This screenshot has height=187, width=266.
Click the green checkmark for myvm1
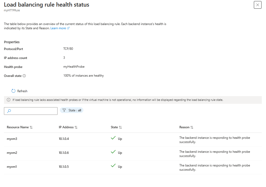tap(113, 166)
